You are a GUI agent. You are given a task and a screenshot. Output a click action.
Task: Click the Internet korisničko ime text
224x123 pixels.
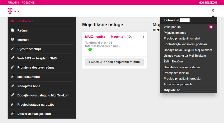click(102, 46)
